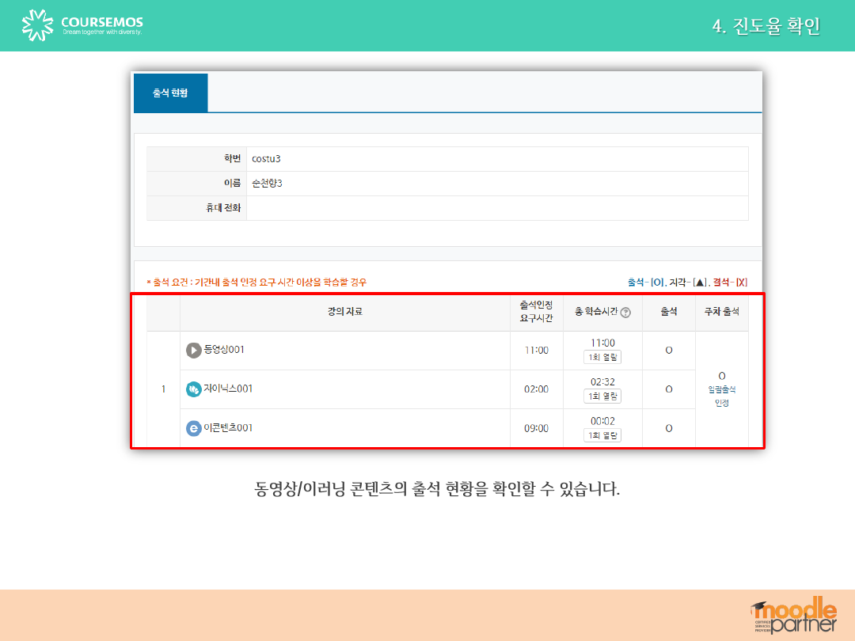Click the e-content icon beside 이콘텐츠001
855x641 pixels.
point(194,428)
